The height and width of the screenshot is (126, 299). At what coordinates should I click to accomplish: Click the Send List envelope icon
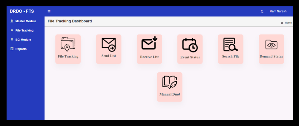tap(108, 44)
